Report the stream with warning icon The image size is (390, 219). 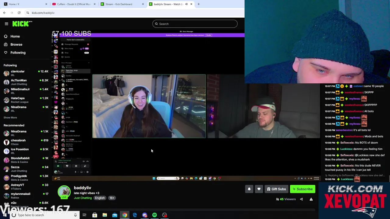pyautogui.click(x=311, y=199)
